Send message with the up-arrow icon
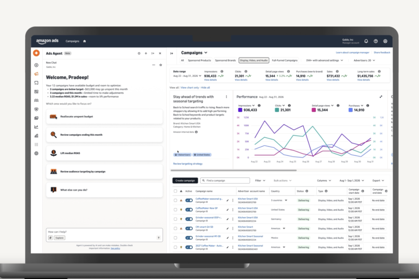 pos(159,237)
